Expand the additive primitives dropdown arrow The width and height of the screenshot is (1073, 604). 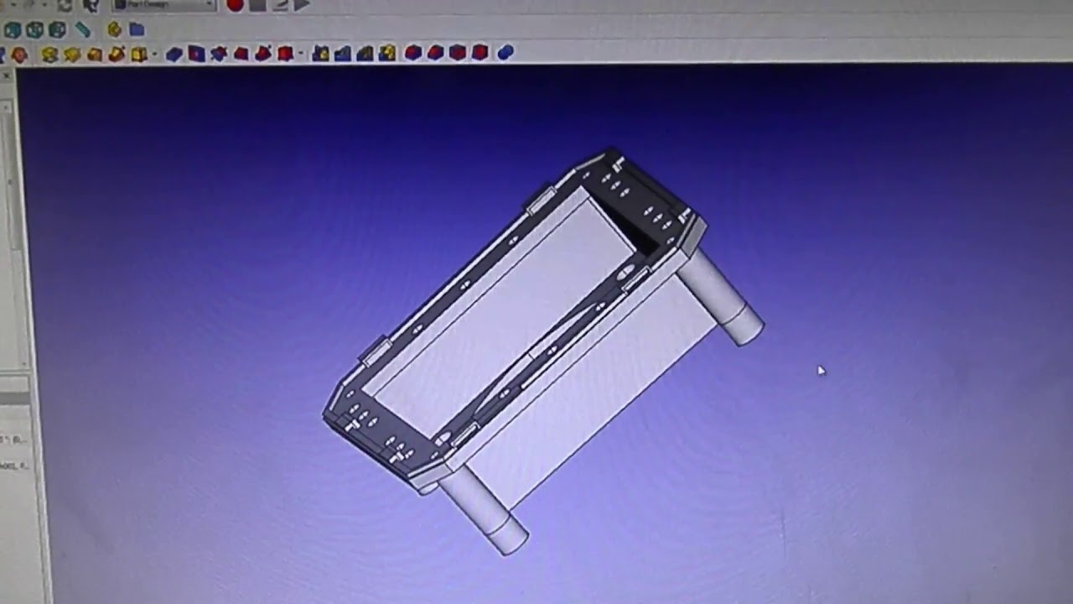point(154,55)
